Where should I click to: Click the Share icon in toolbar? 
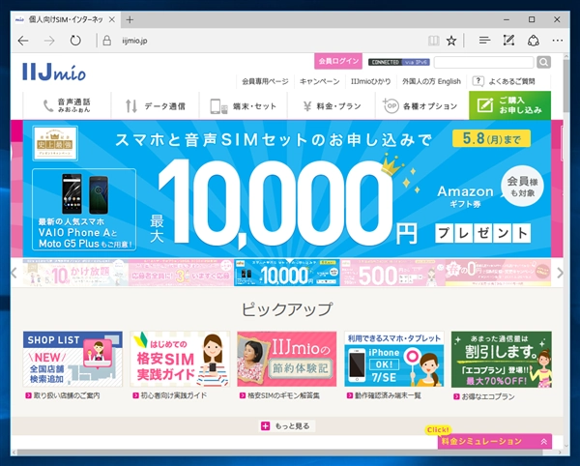click(x=533, y=41)
